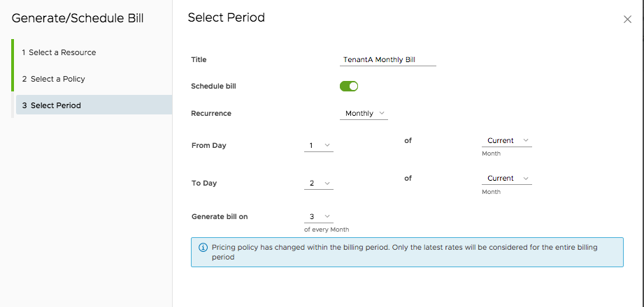Select step 3 Select Period
This screenshot has width=644, height=307.
(x=56, y=105)
